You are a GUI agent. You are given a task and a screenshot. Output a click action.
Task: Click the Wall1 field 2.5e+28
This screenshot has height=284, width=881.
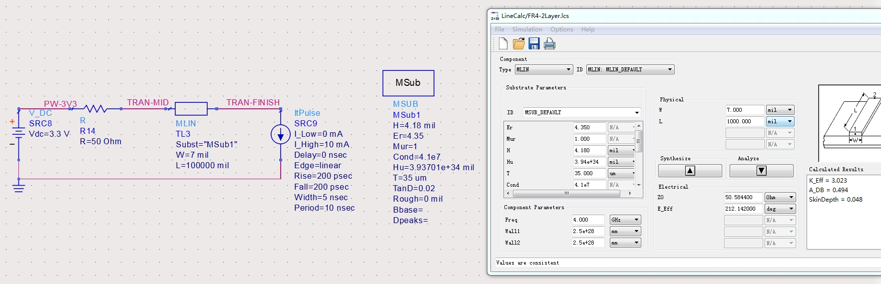point(588,231)
